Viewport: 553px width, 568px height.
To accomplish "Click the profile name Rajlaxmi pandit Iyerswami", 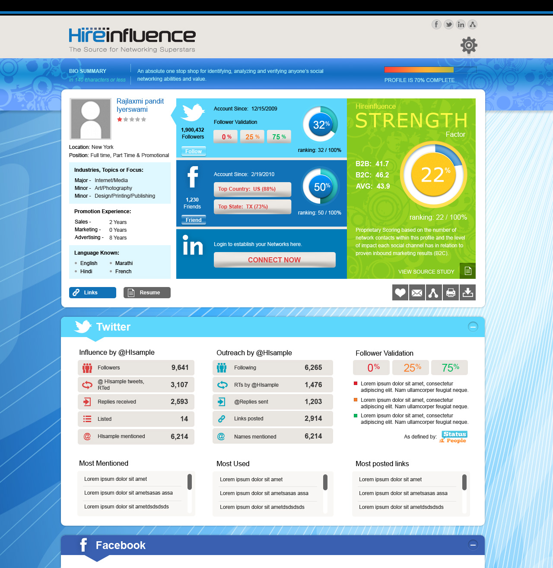I will (x=140, y=105).
